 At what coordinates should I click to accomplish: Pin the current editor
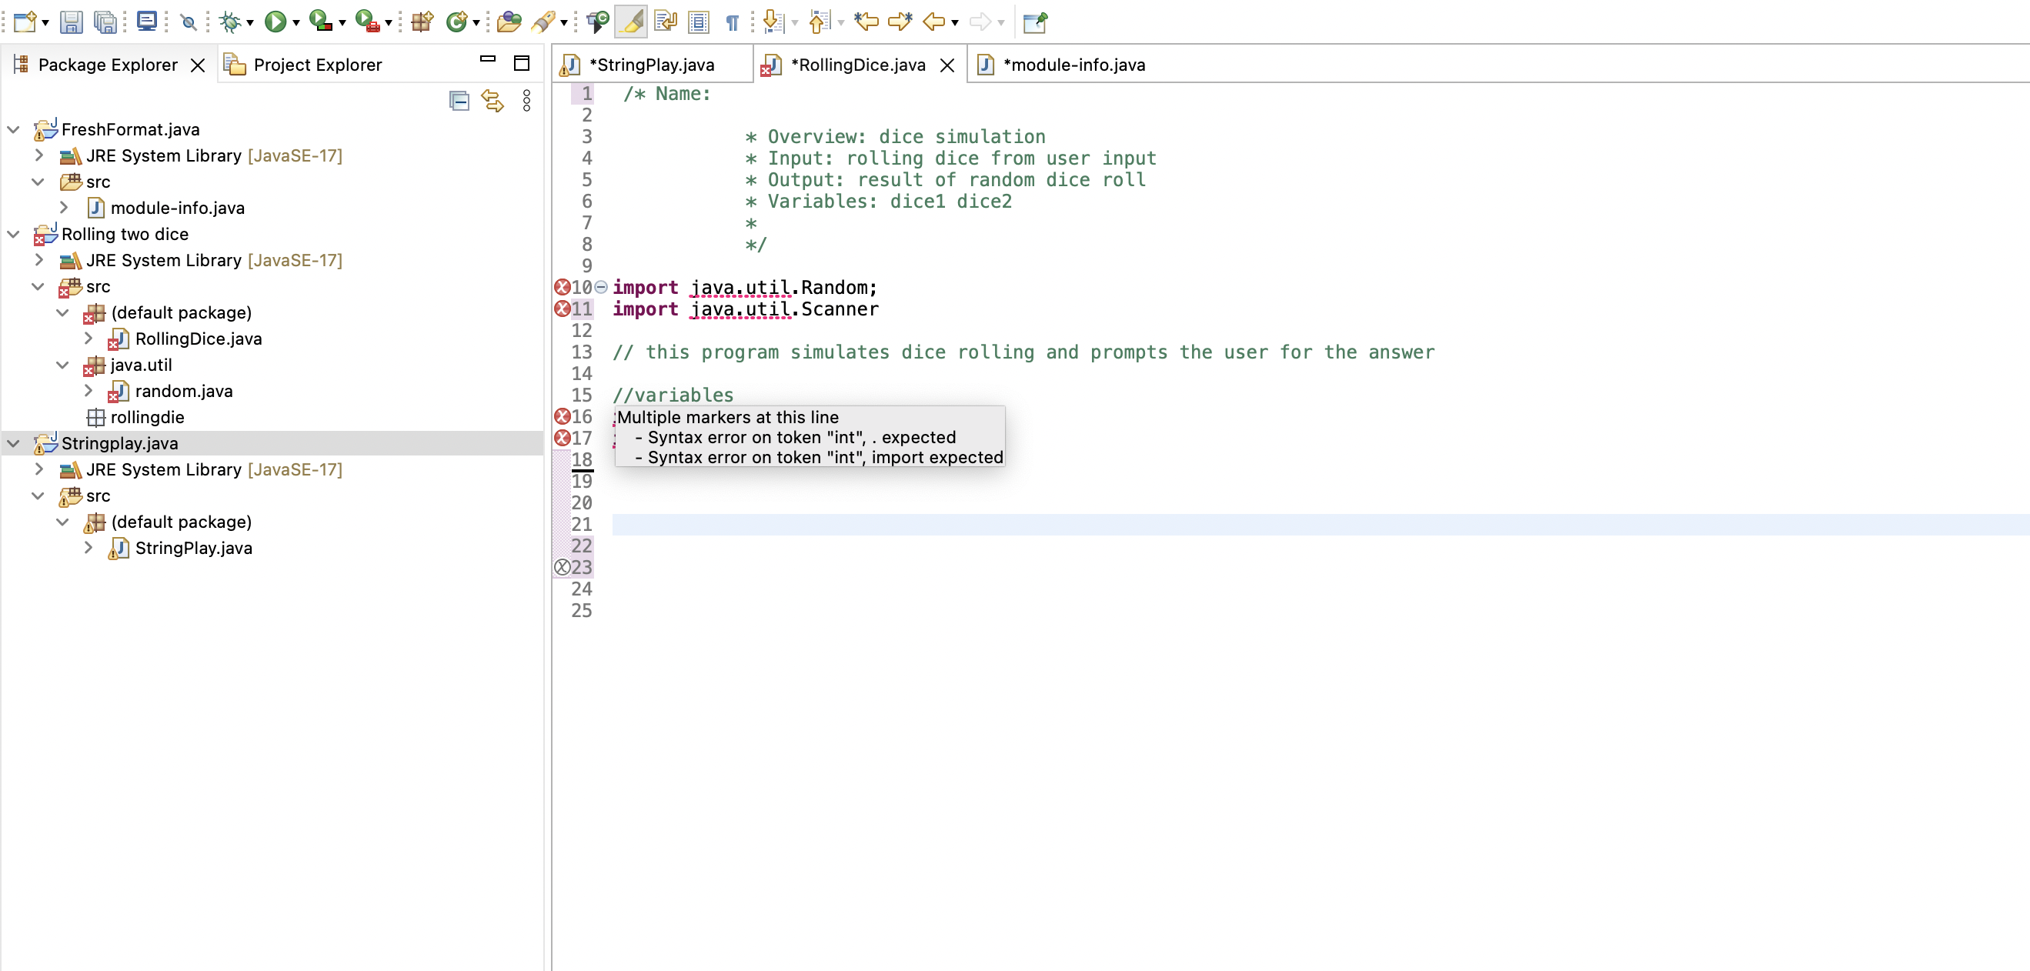1034,22
